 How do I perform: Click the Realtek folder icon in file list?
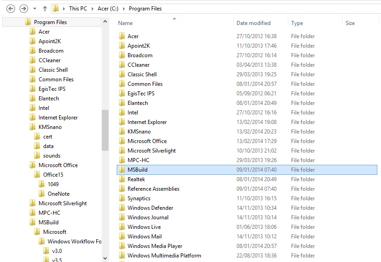[x=122, y=179]
